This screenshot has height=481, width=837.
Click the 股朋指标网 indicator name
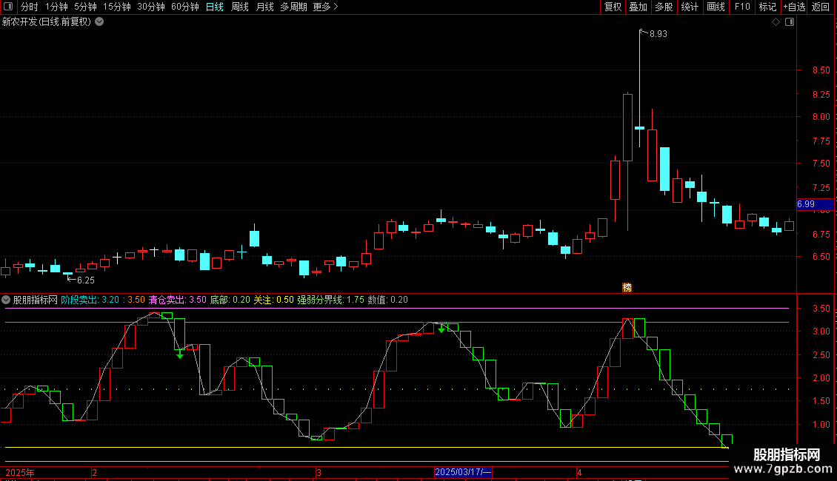36,300
